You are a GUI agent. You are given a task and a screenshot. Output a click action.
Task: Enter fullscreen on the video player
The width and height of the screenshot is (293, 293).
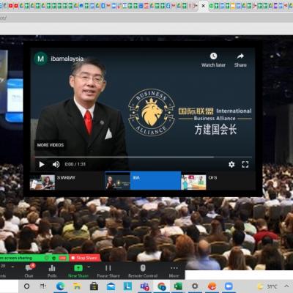click(x=245, y=164)
